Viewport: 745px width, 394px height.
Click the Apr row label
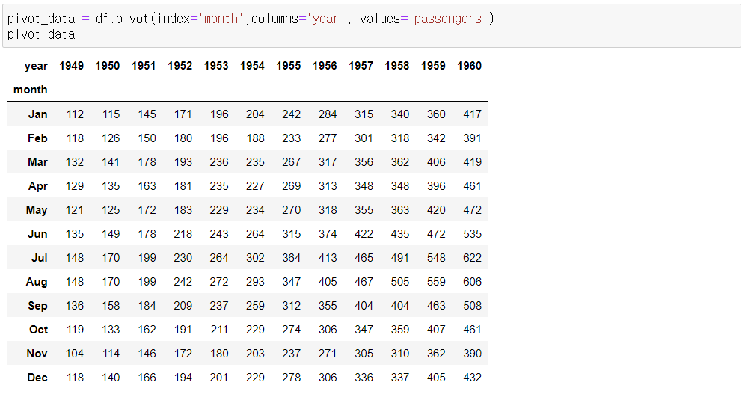click(x=38, y=186)
